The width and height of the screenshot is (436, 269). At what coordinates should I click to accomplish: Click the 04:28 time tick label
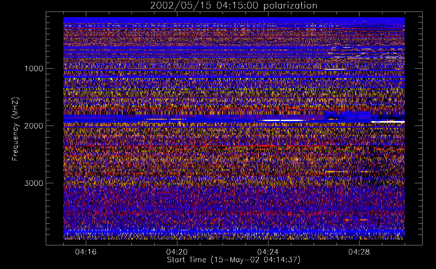coord(359,252)
